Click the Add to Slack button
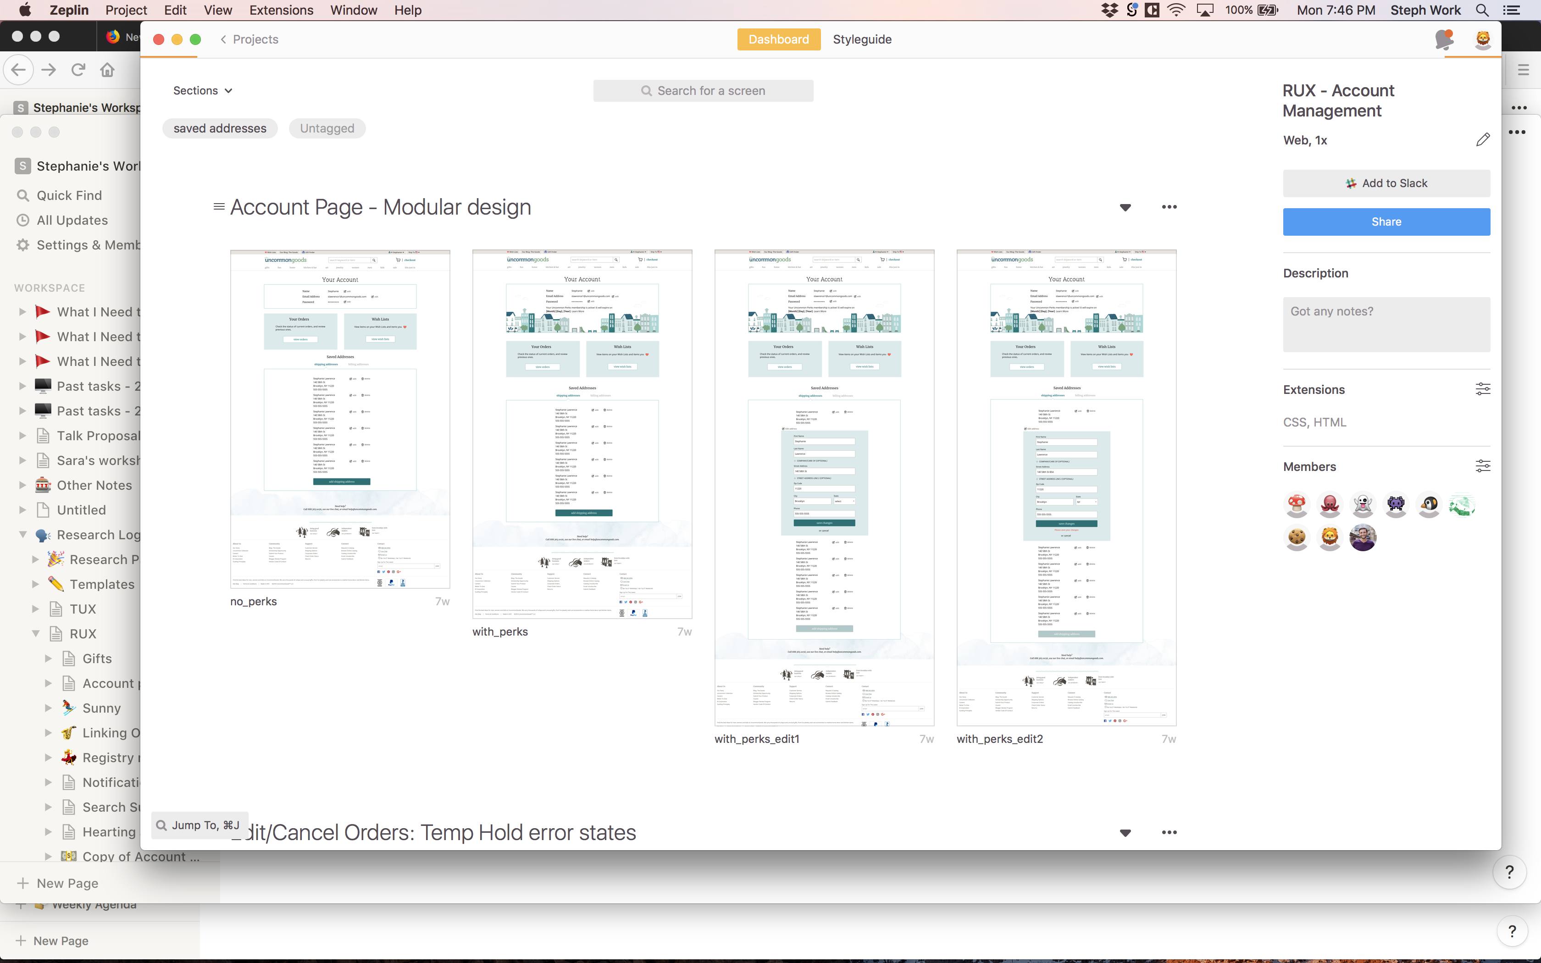 [x=1386, y=183]
